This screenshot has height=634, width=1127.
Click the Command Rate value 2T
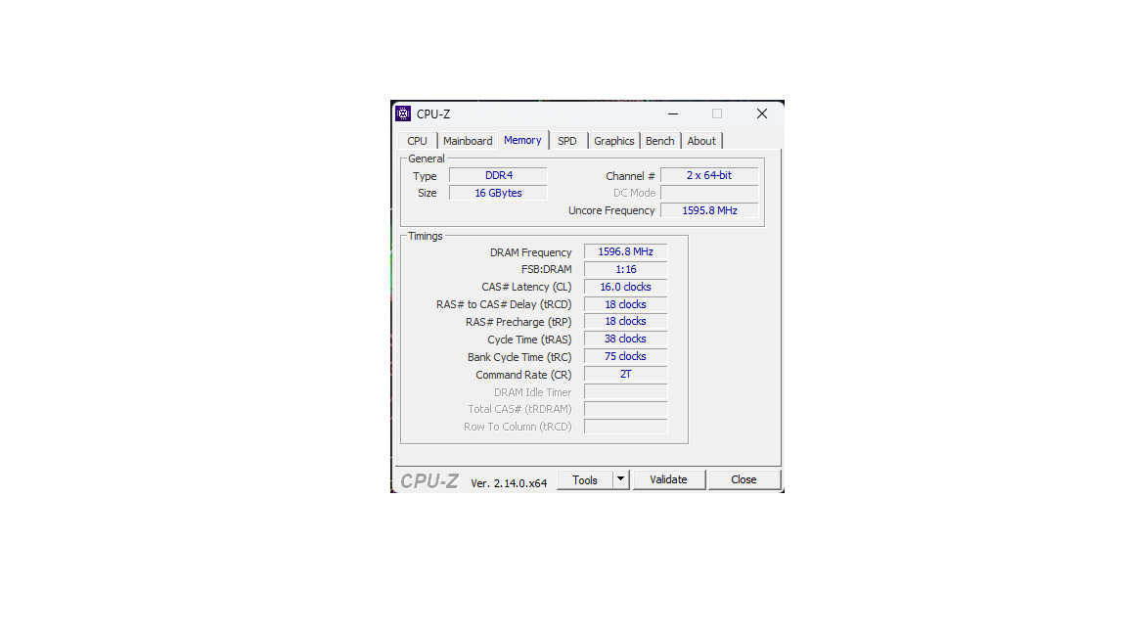pos(626,374)
